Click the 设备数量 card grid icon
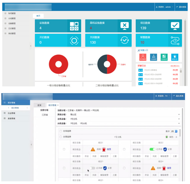Viewport: 190px width, 184px height. [74, 26]
